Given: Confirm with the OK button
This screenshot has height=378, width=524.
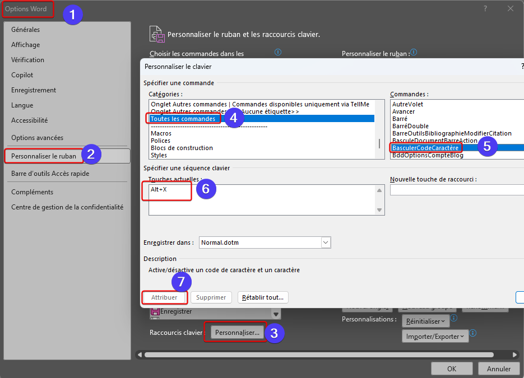Looking at the screenshot, I should (x=452, y=368).
